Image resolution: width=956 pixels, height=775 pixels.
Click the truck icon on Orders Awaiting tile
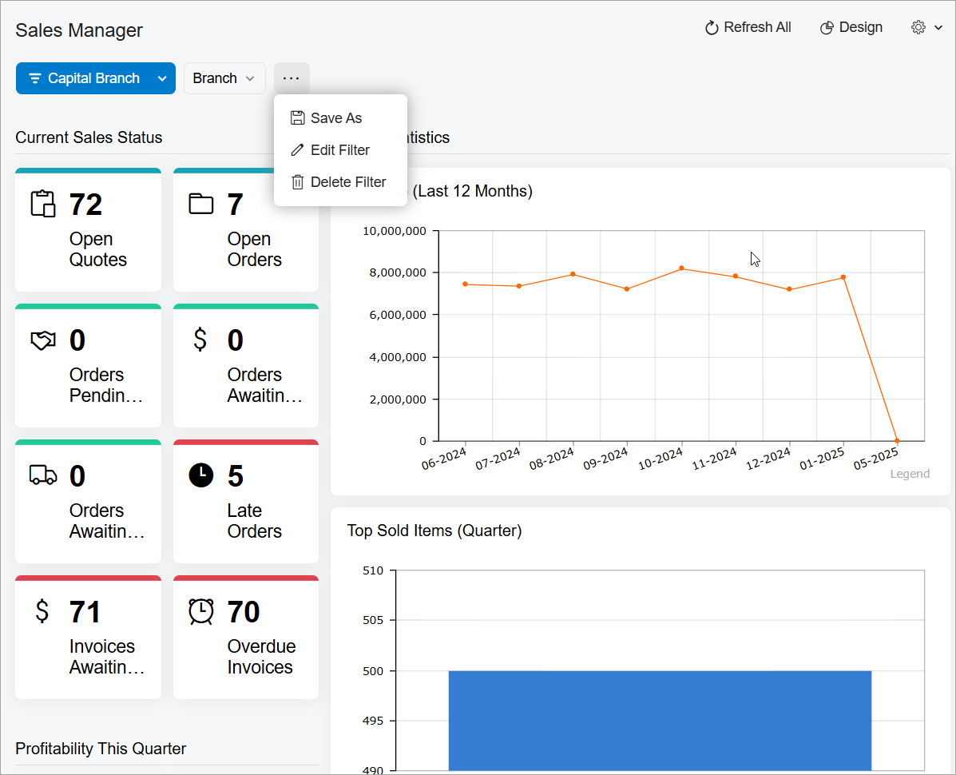[43, 475]
